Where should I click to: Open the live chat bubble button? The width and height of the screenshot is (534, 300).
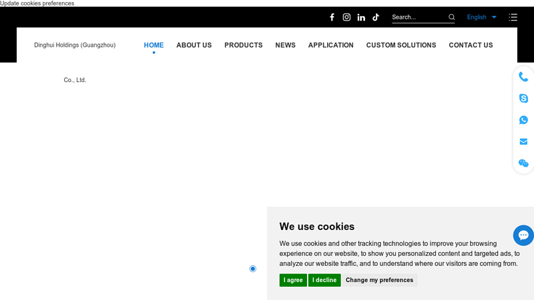coord(523,235)
